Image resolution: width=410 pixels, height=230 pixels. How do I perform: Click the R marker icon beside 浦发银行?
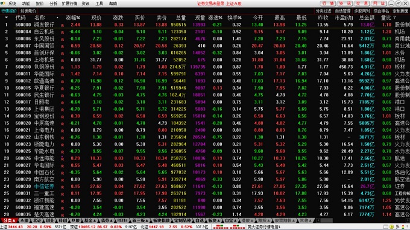click(63, 25)
